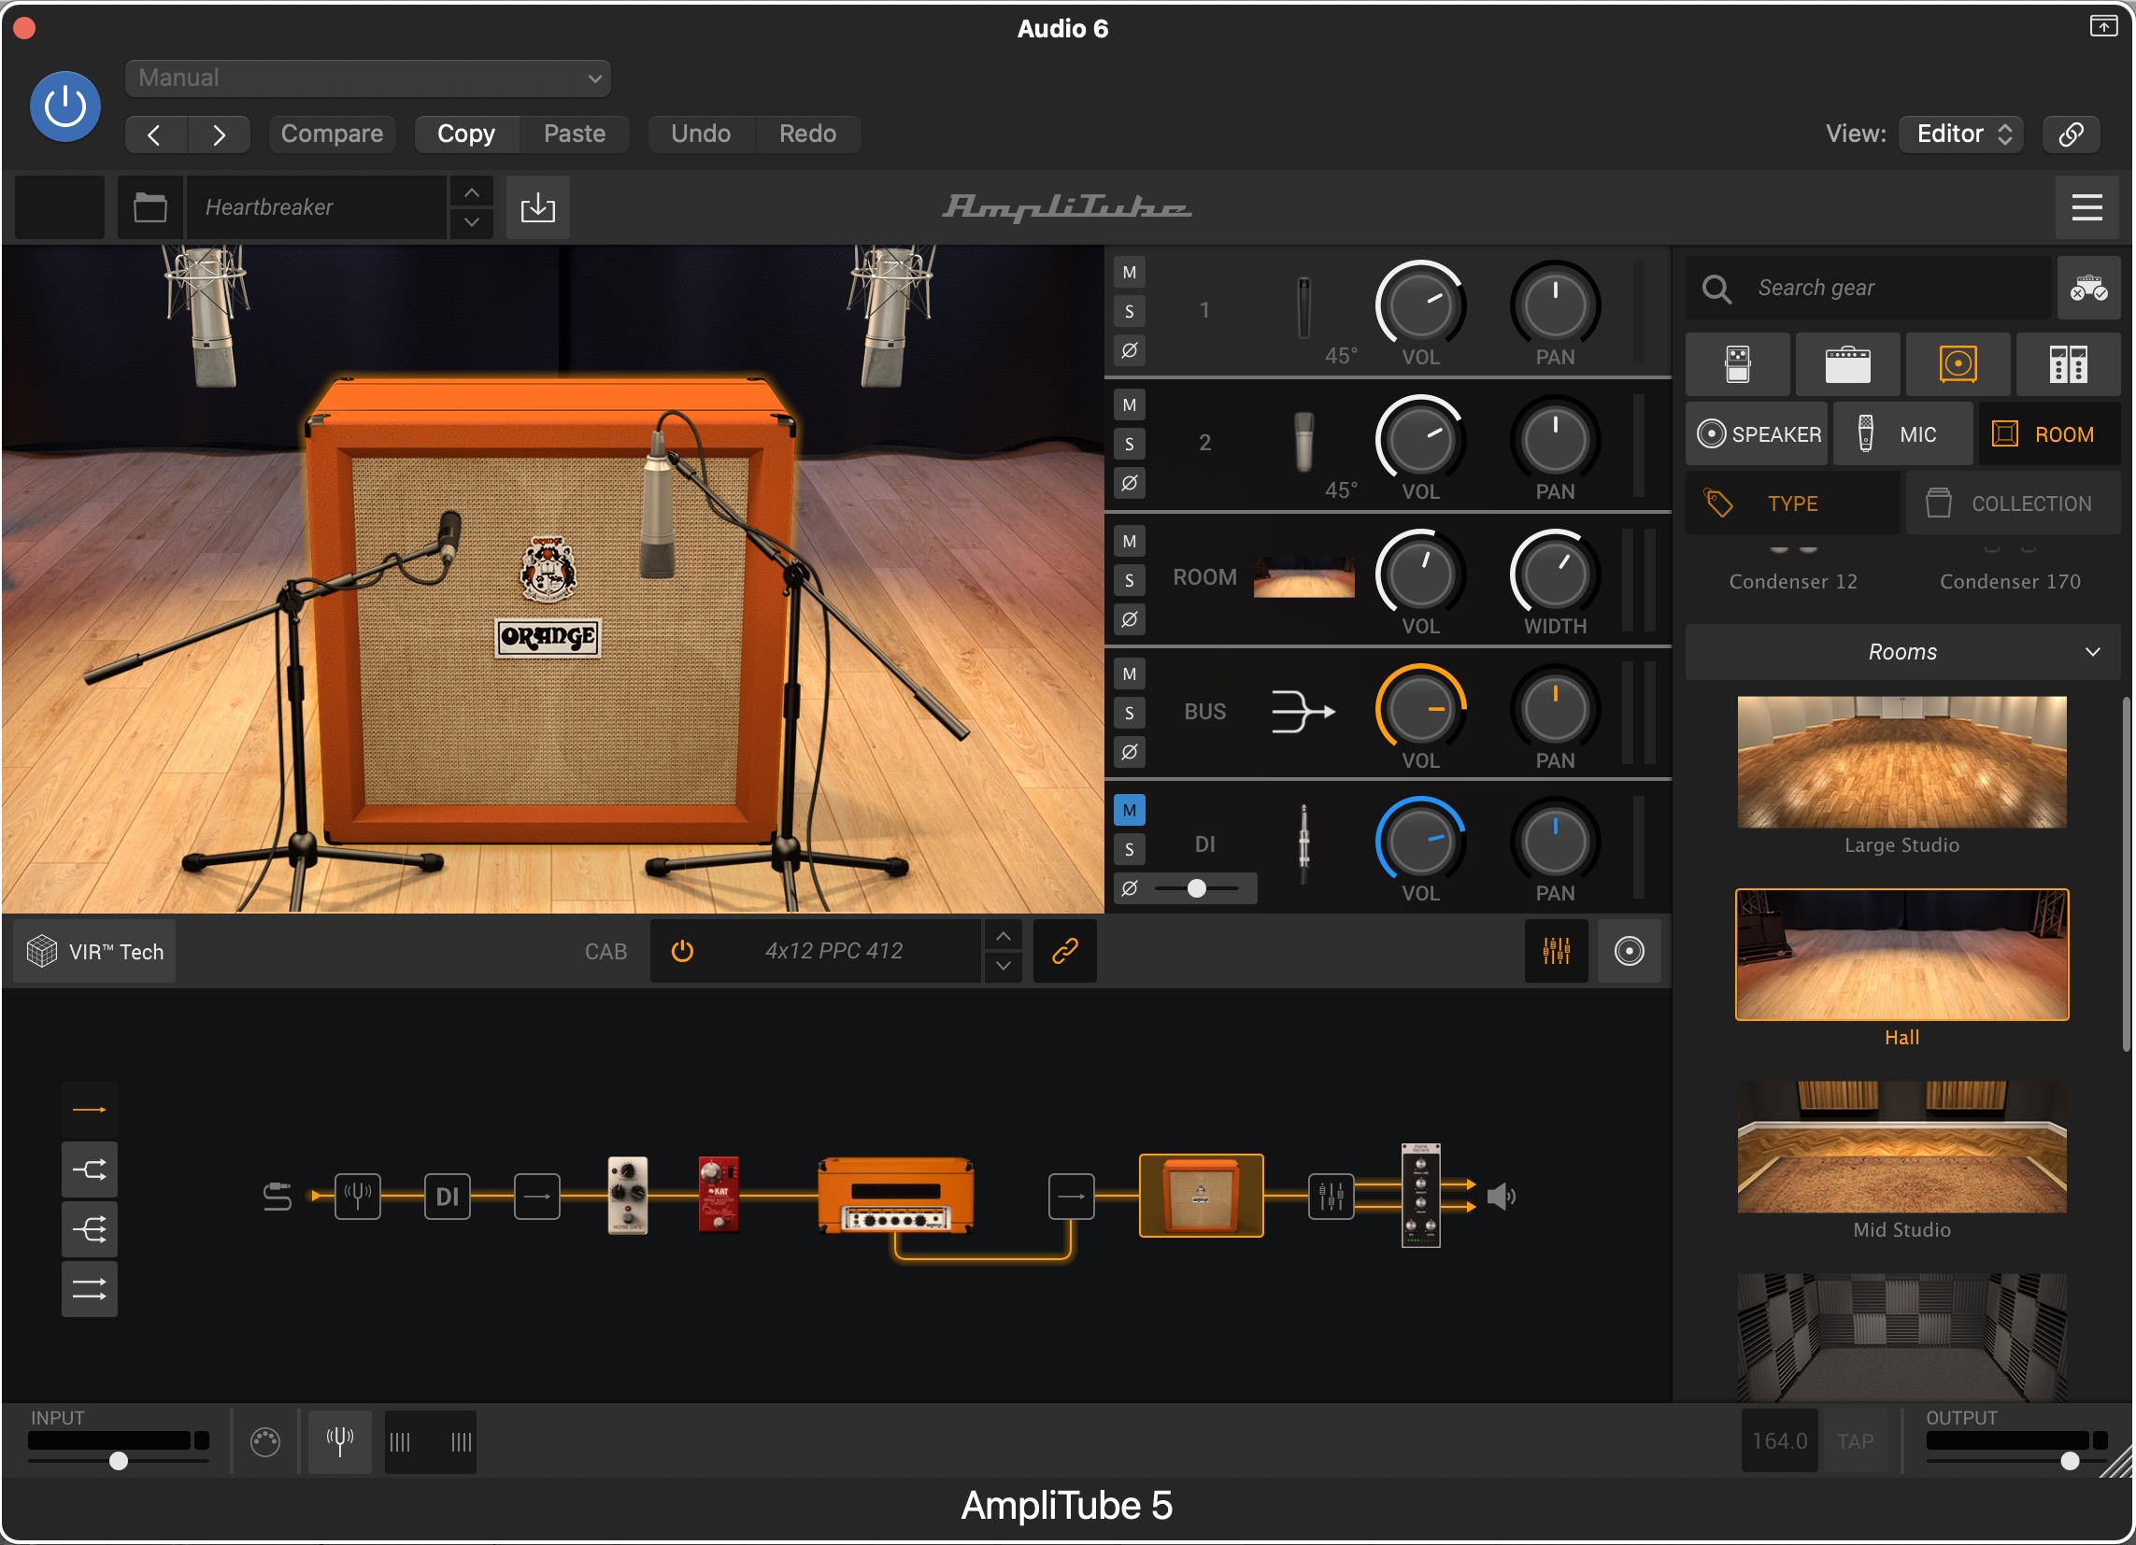2136x1545 pixels.
Task: Click the OUTPUT level slider
Action: (x=2016, y=1461)
